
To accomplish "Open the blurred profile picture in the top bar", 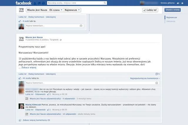I will (x=142, y=3).
